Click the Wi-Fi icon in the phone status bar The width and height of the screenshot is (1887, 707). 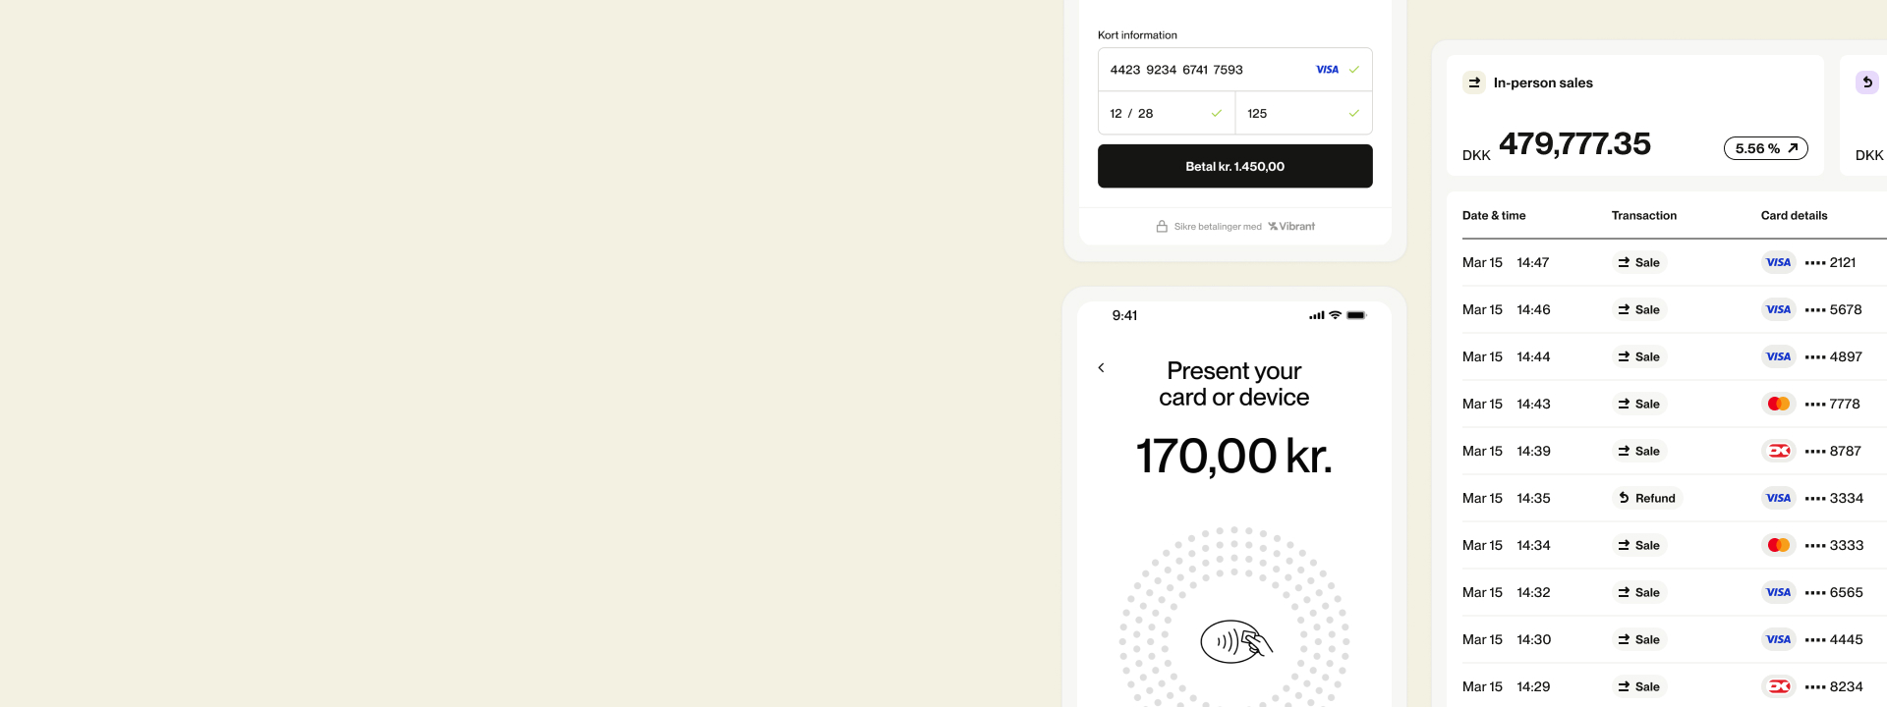tap(1334, 315)
